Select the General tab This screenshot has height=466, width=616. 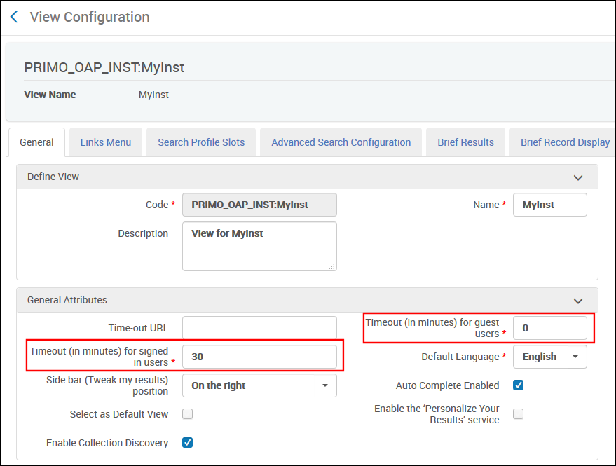36,142
